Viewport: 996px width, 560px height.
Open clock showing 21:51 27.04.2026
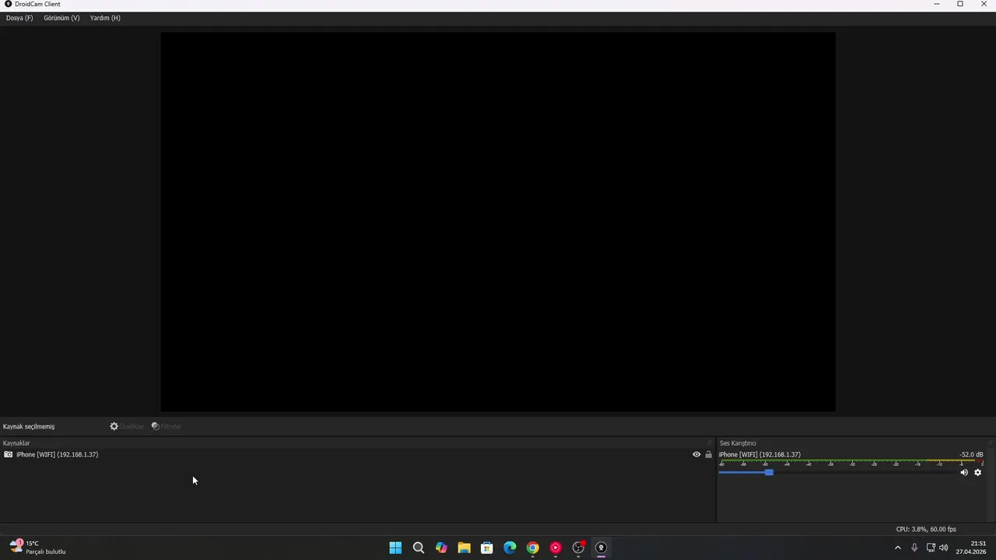tap(971, 548)
